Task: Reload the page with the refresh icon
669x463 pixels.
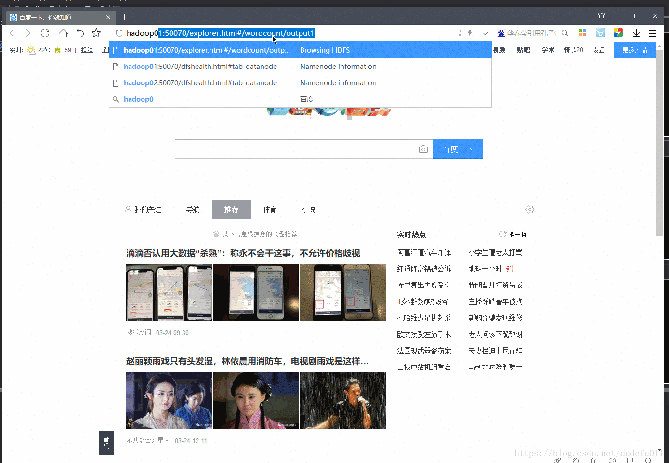Action: pos(45,33)
